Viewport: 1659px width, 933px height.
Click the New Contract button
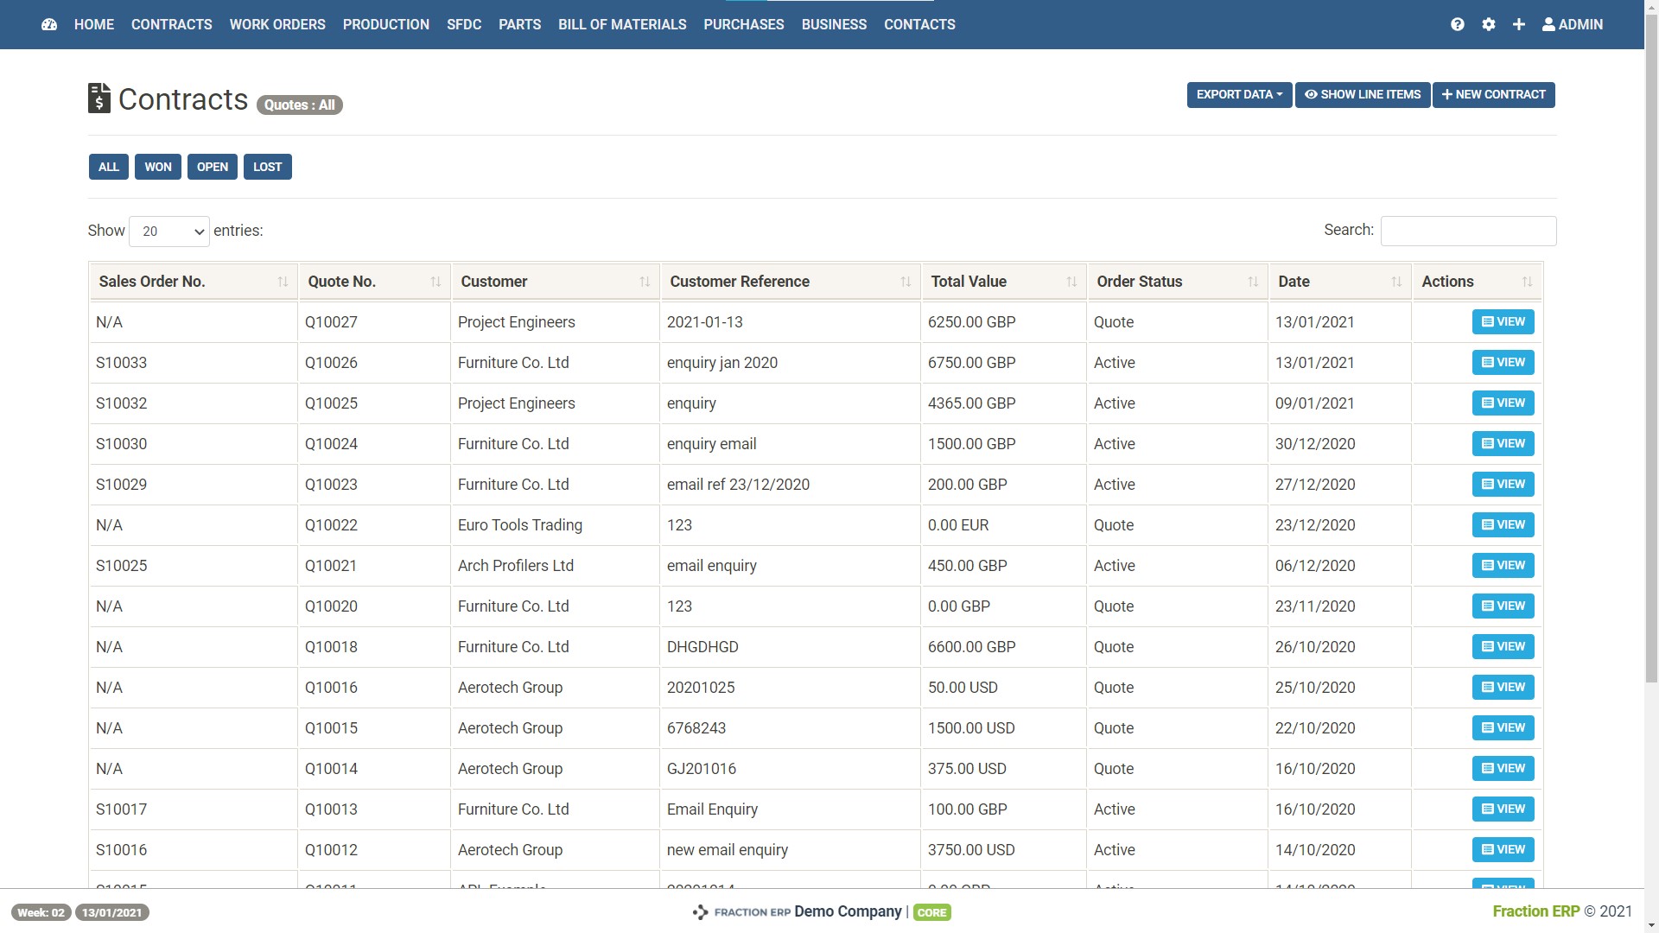click(x=1493, y=95)
